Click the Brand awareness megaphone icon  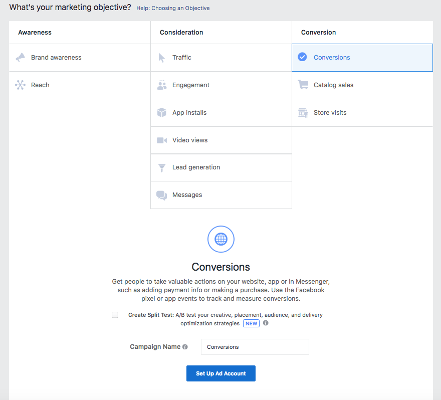click(x=20, y=57)
